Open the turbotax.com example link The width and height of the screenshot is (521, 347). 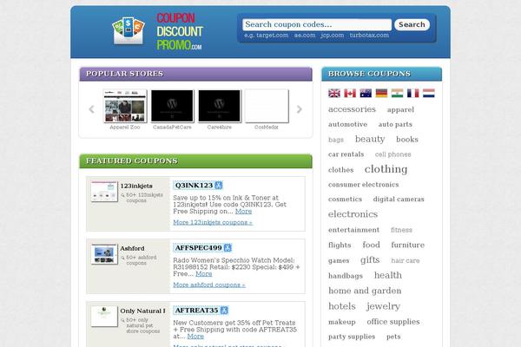369,36
